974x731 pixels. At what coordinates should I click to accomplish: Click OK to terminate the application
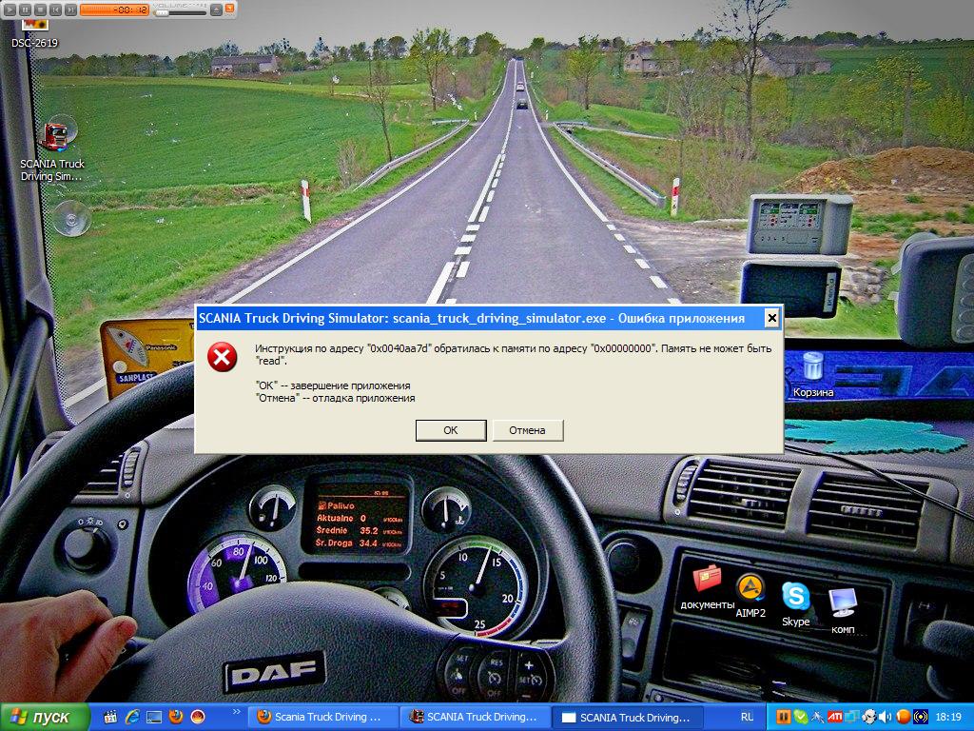[451, 430]
